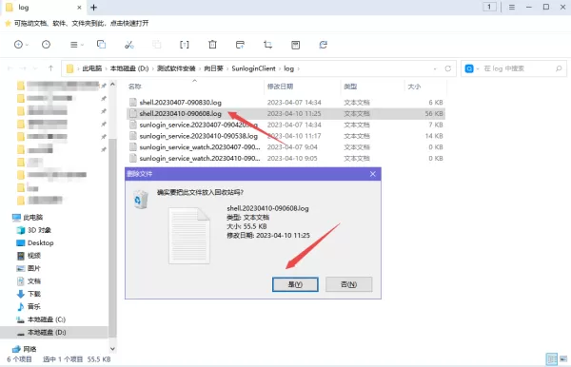Open the view list menu icon

(74, 45)
